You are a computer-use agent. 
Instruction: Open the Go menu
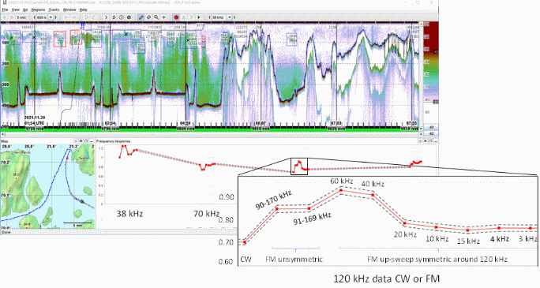25,10
